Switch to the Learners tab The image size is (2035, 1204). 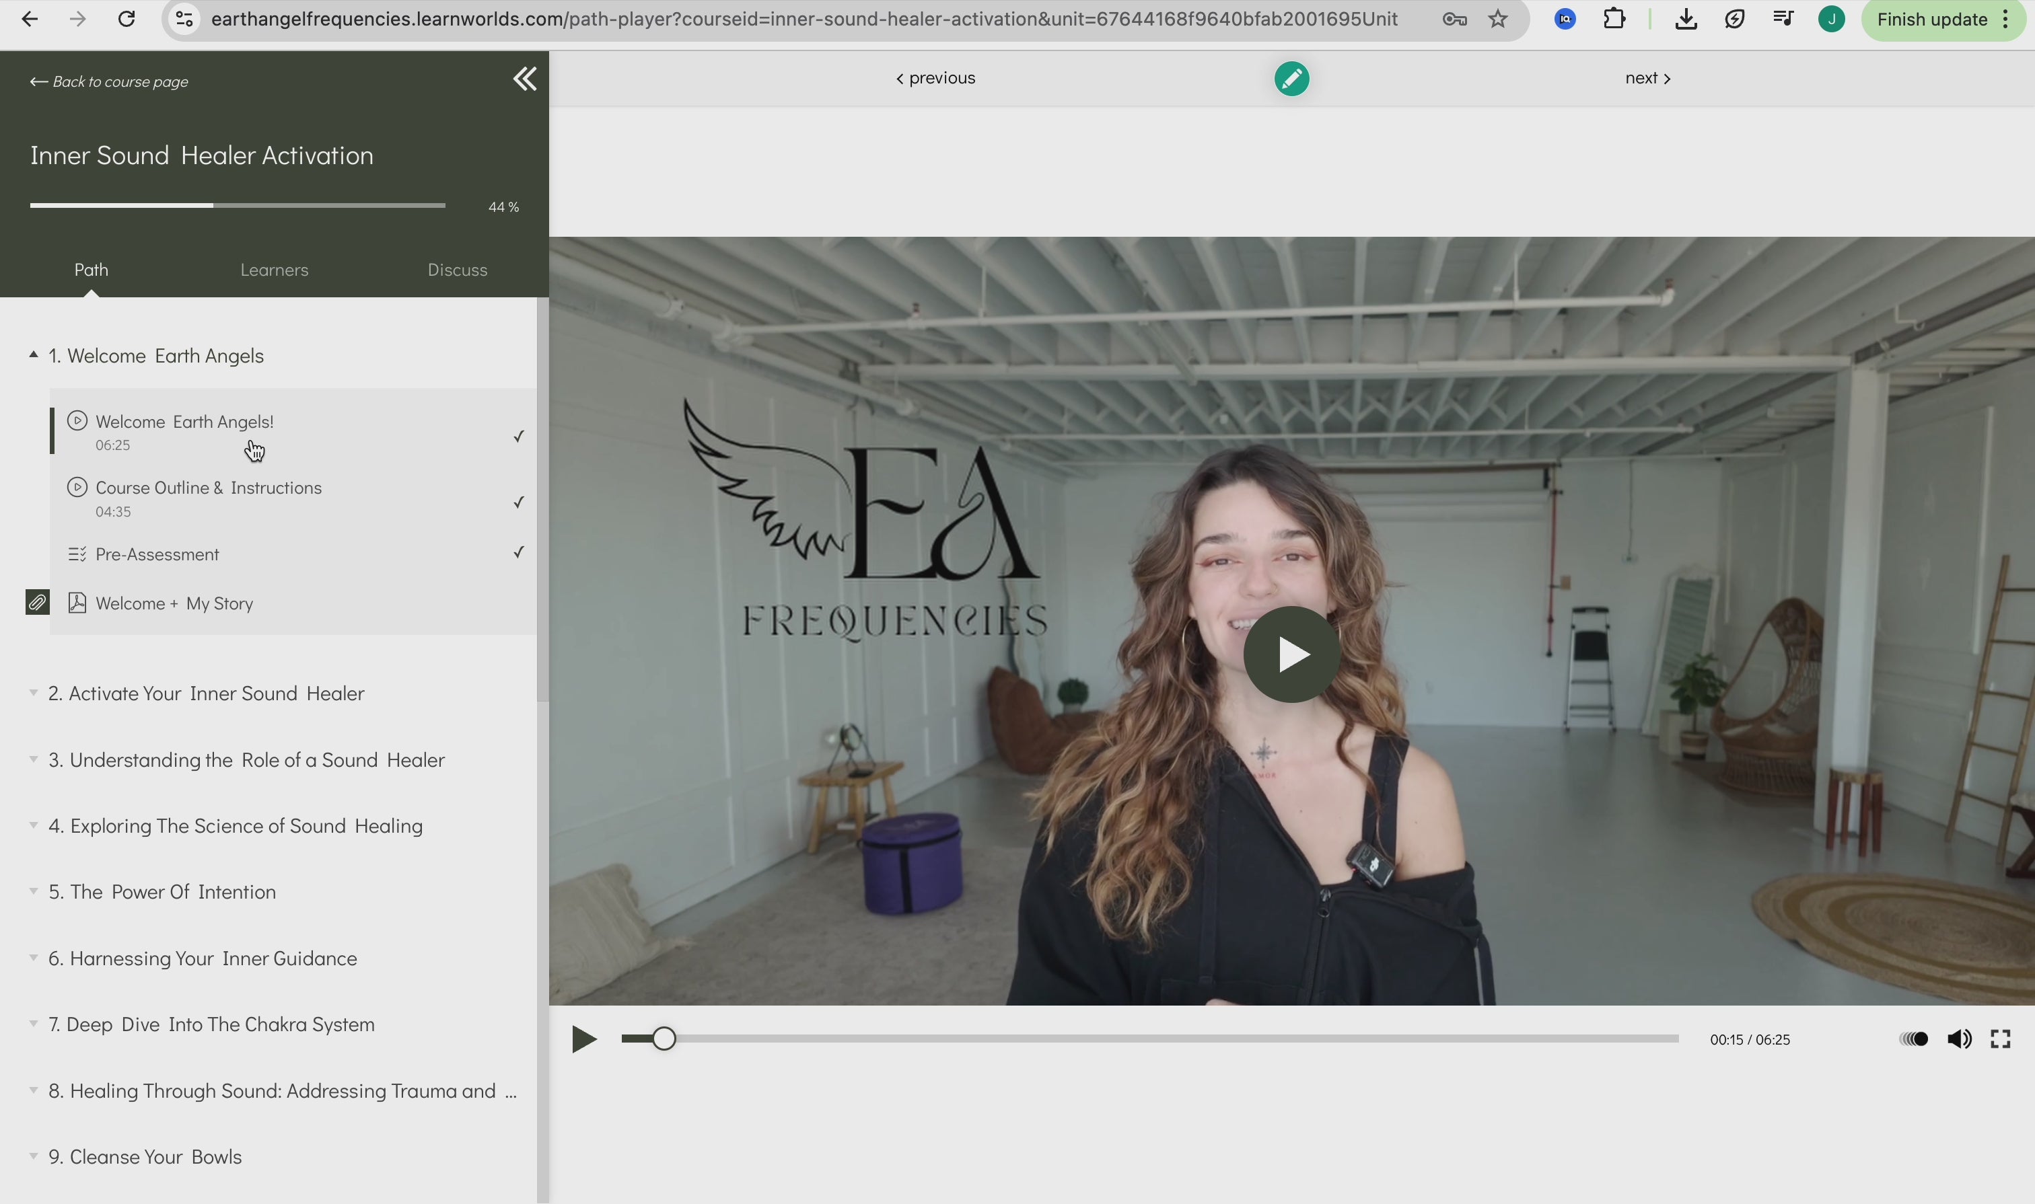pyautogui.click(x=275, y=270)
